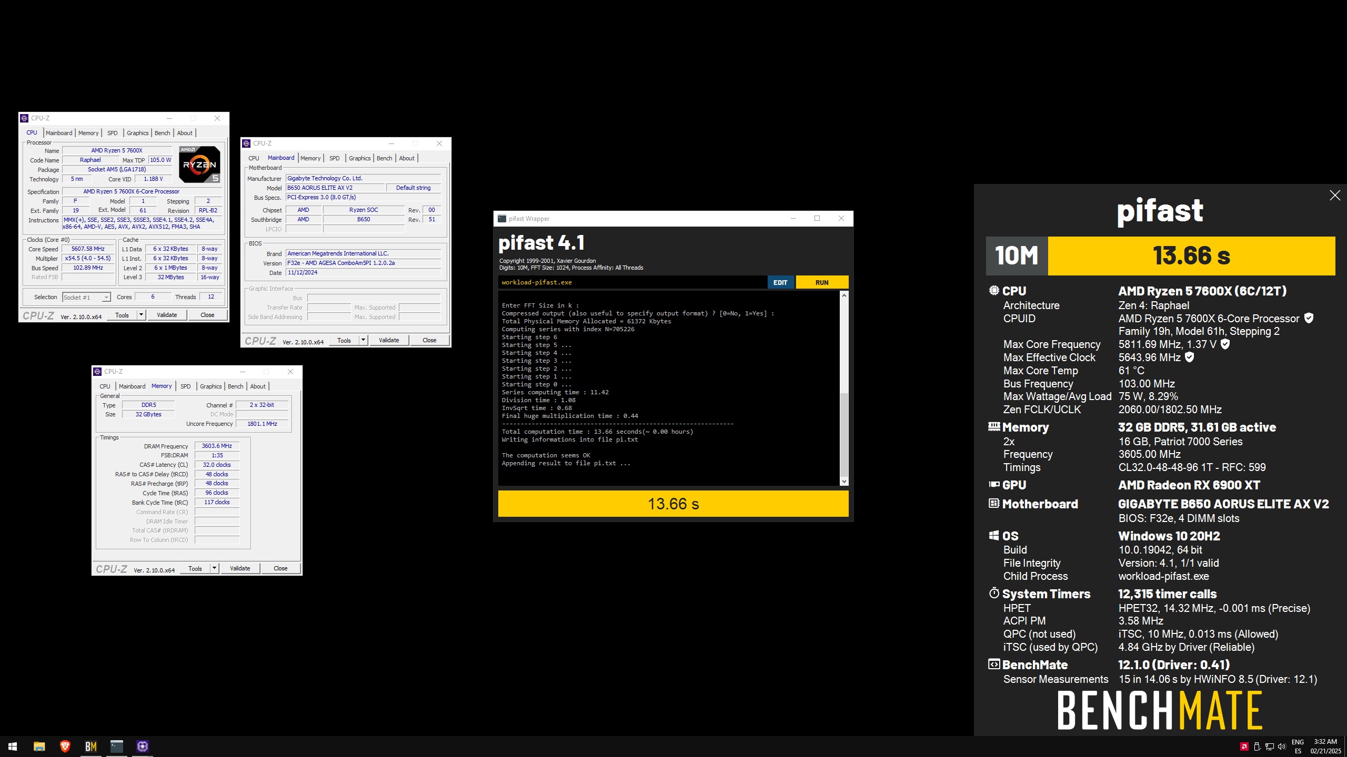The height and width of the screenshot is (757, 1347).
Task: Open the network status tray icon
Action: pyautogui.click(x=1269, y=746)
